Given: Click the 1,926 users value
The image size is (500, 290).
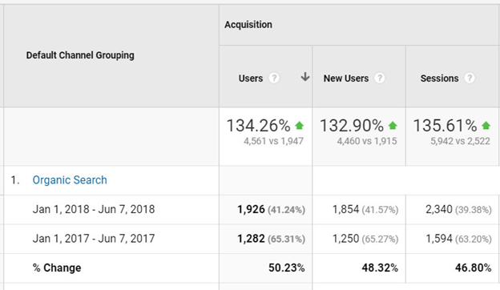Looking at the screenshot, I should pyautogui.click(x=251, y=209).
